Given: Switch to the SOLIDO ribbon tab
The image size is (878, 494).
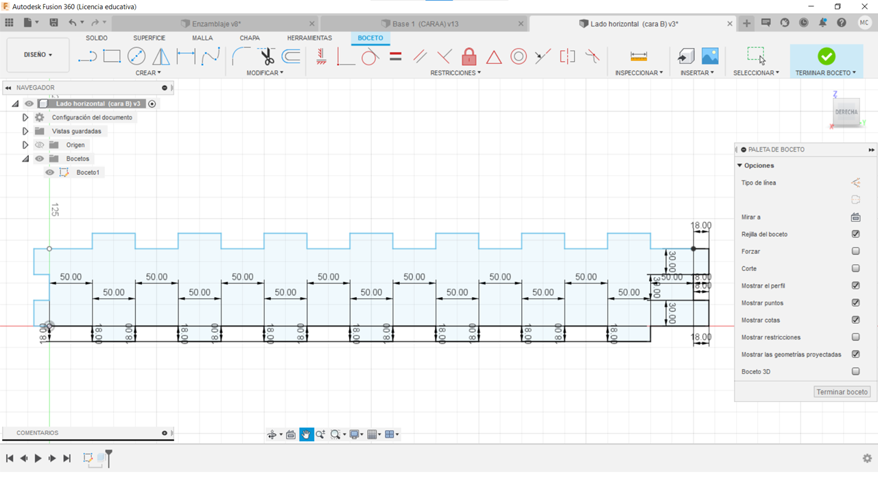Looking at the screenshot, I should pos(97,38).
